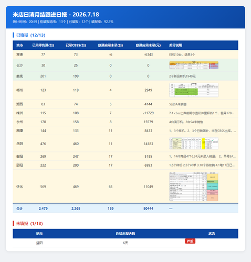The image size is (251, 262).
Task: Click the 联通应录未录(台) column header
Action: pyautogui.click(x=110, y=45)
